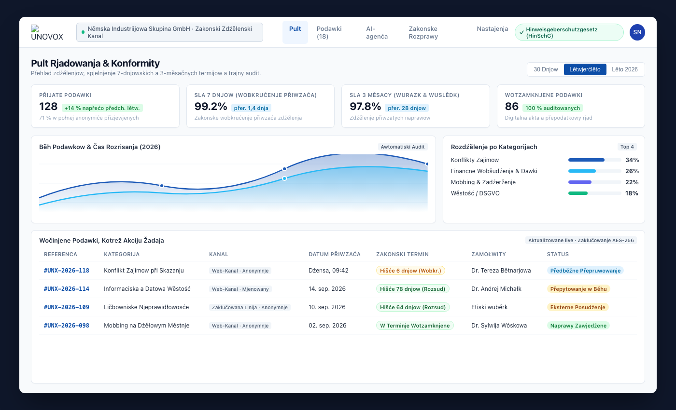Click the Konflikty Zajimow 34% bar
The image size is (676, 410).
coord(595,160)
